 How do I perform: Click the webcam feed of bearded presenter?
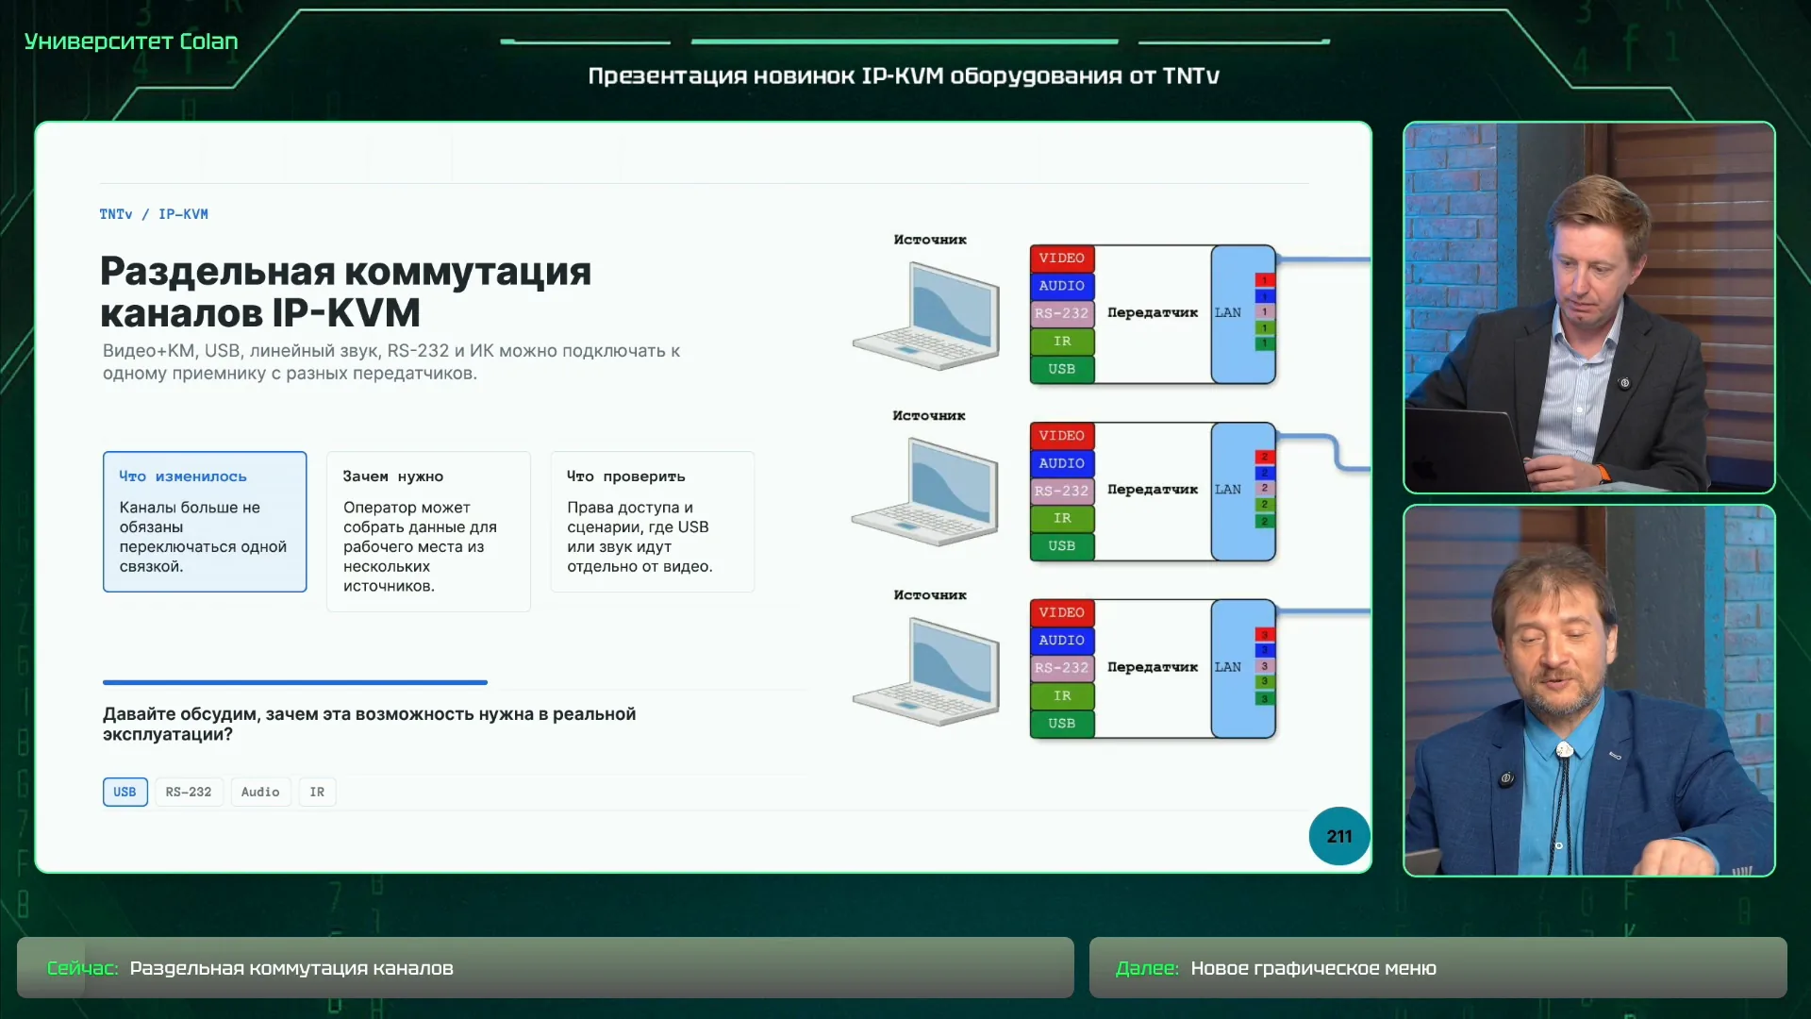[1589, 691]
